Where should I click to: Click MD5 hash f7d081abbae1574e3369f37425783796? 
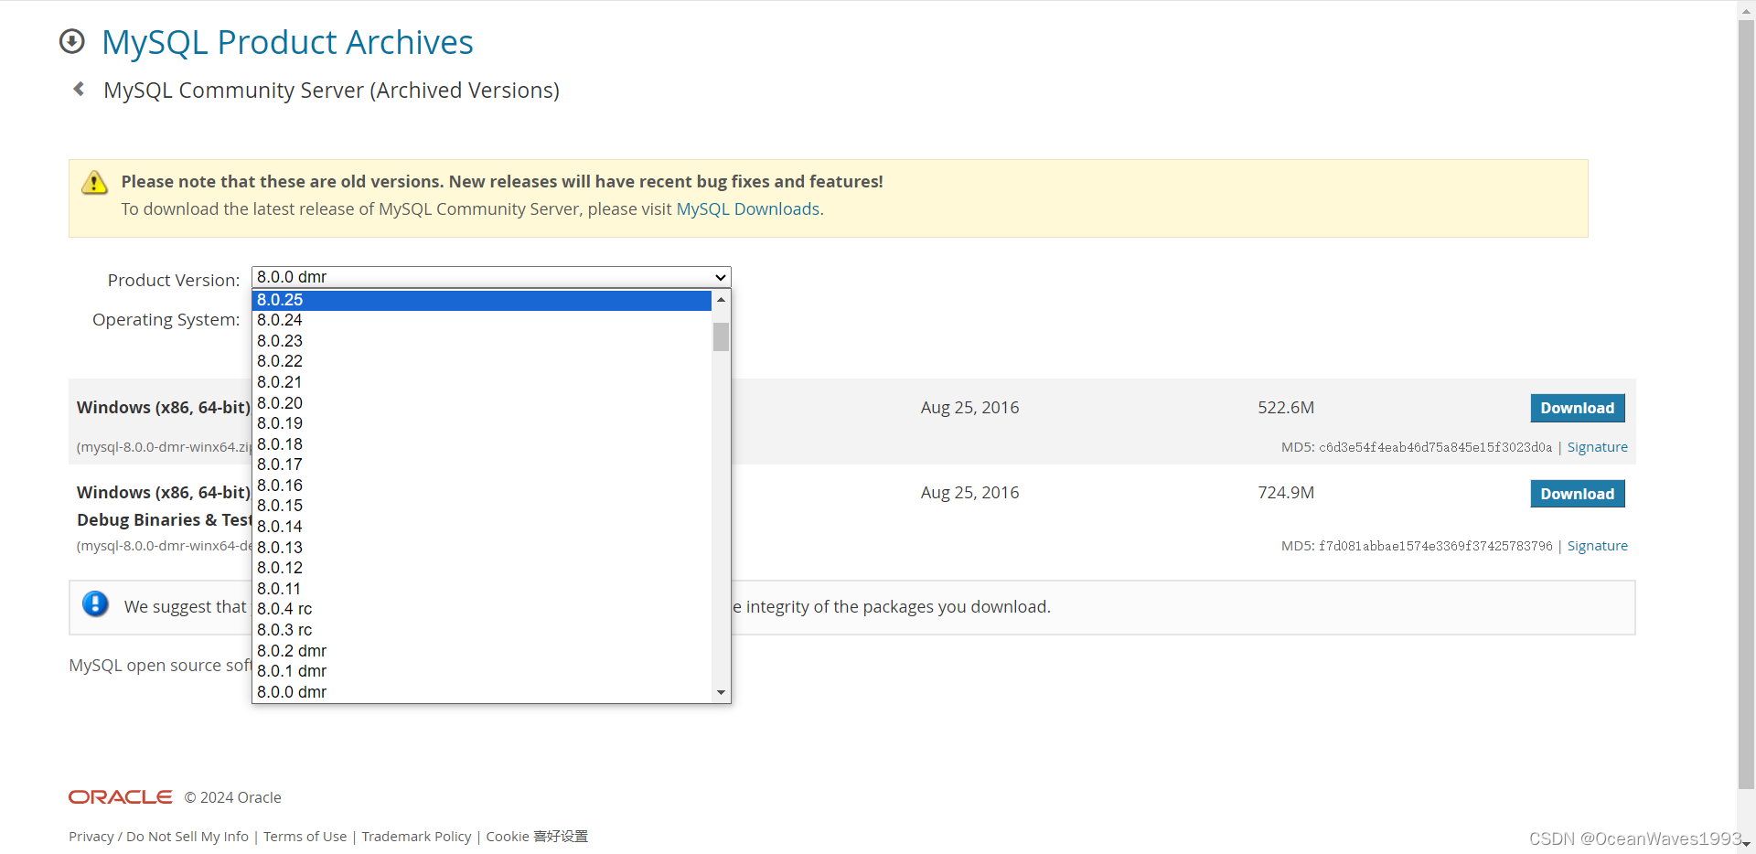(x=1436, y=546)
